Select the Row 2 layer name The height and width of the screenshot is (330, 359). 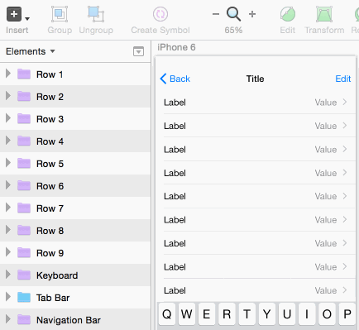point(50,97)
